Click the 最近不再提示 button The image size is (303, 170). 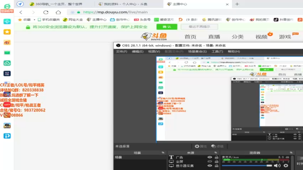(199, 27)
